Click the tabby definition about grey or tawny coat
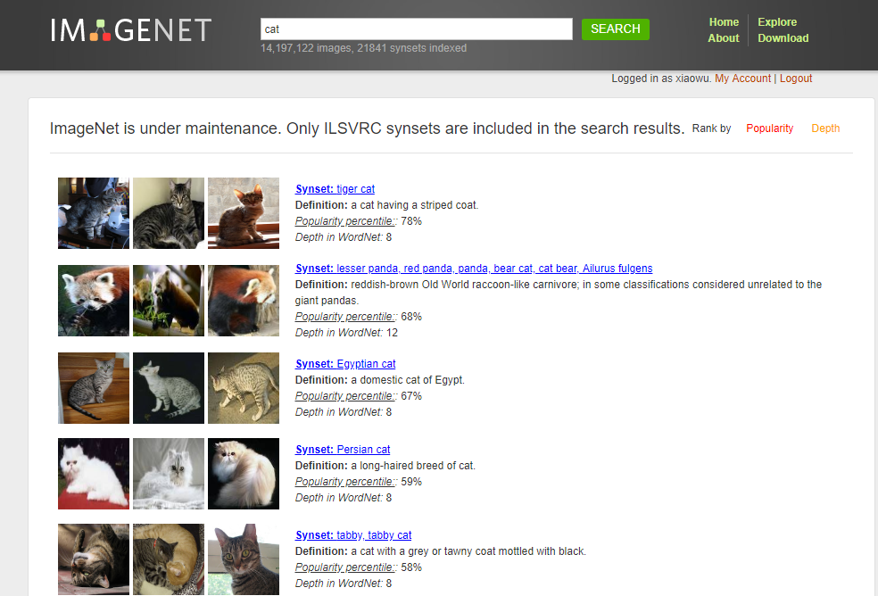 tap(468, 551)
